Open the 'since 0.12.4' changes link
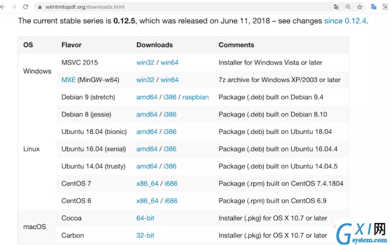This screenshot has height=245, width=391. pyautogui.click(x=345, y=21)
